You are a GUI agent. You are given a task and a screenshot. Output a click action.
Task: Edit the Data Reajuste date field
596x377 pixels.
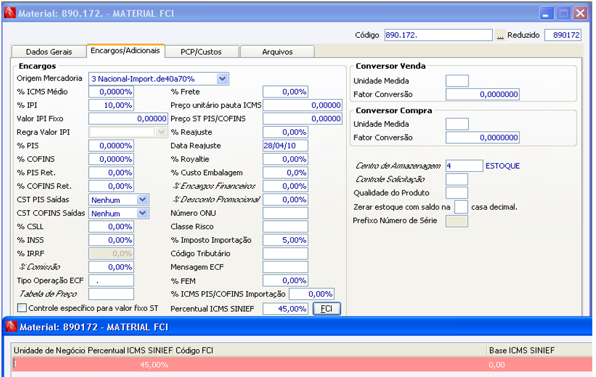[285, 146]
